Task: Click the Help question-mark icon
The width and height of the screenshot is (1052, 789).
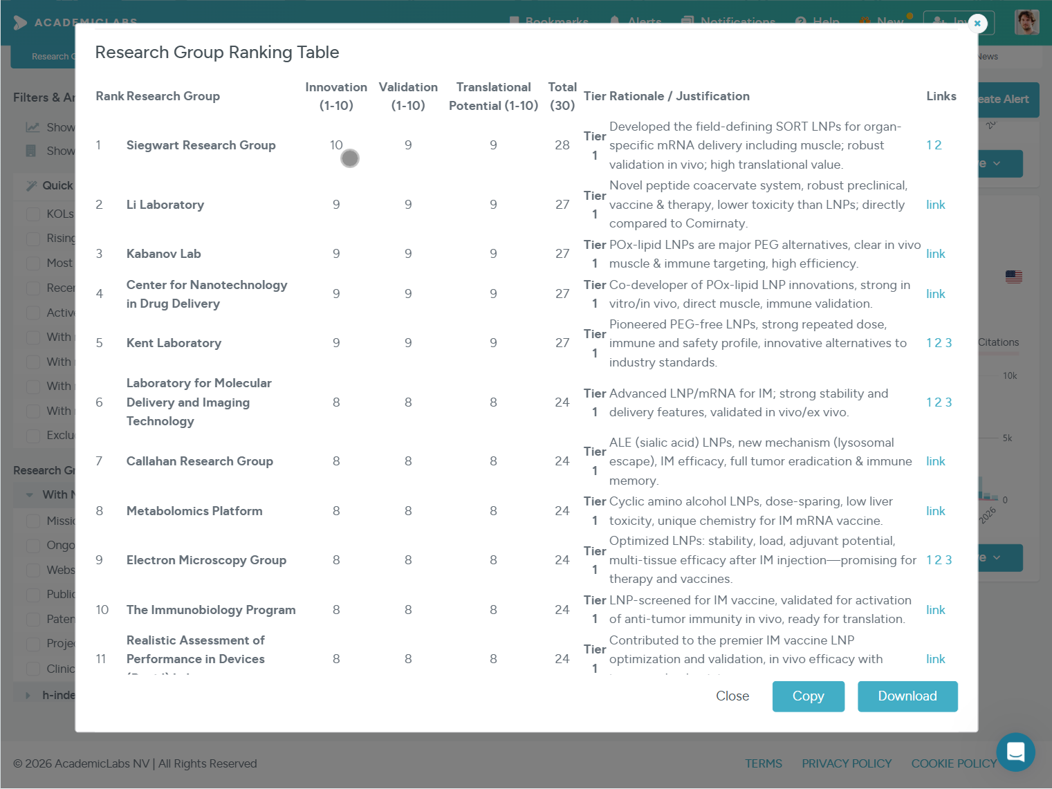Action: click(801, 21)
